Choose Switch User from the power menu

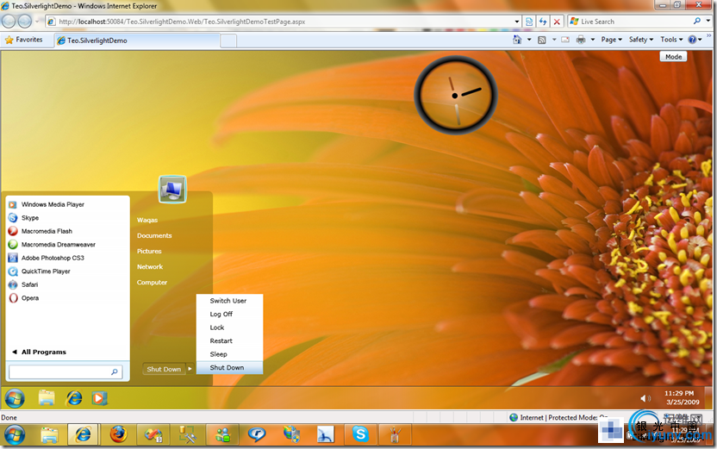[x=229, y=301]
